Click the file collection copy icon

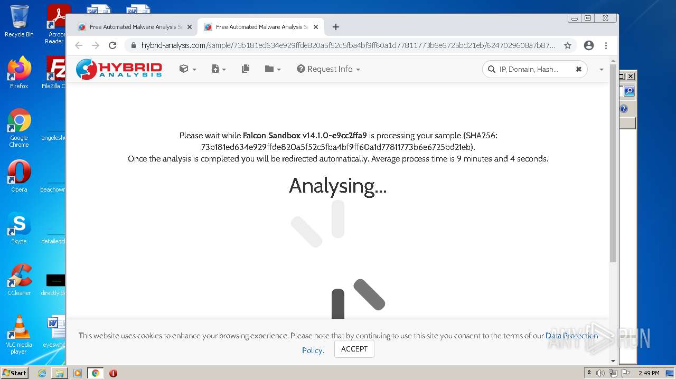click(246, 69)
